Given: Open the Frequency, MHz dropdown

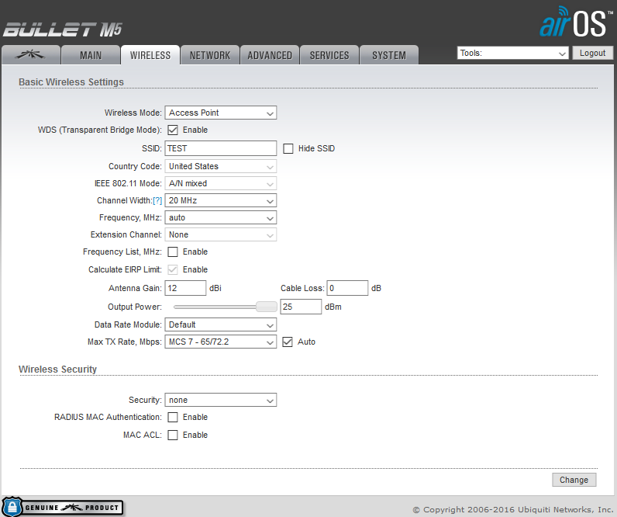Looking at the screenshot, I should [x=221, y=217].
